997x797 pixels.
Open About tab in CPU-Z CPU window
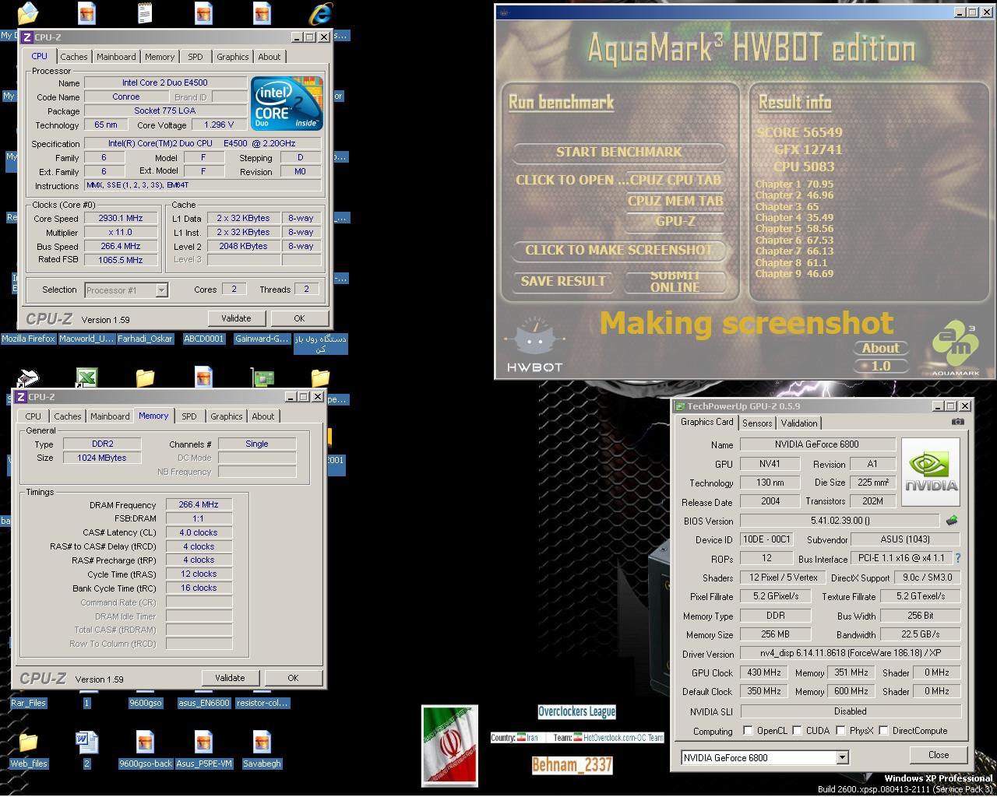270,57
